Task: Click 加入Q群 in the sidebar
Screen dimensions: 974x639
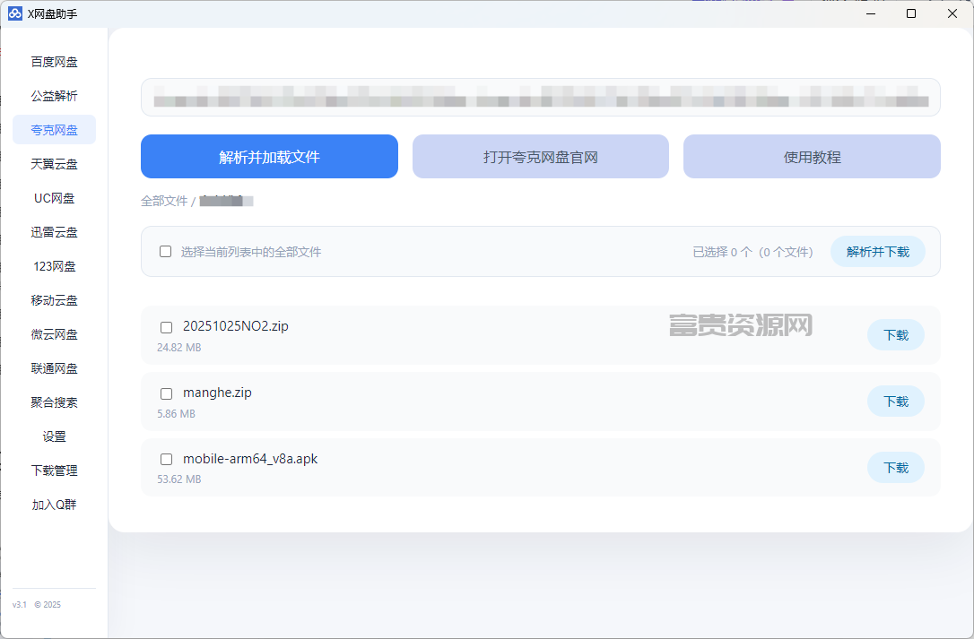Action: pyautogui.click(x=54, y=505)
